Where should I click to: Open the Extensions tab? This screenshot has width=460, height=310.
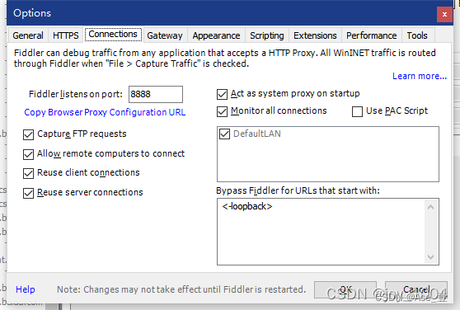click(315, 35)
